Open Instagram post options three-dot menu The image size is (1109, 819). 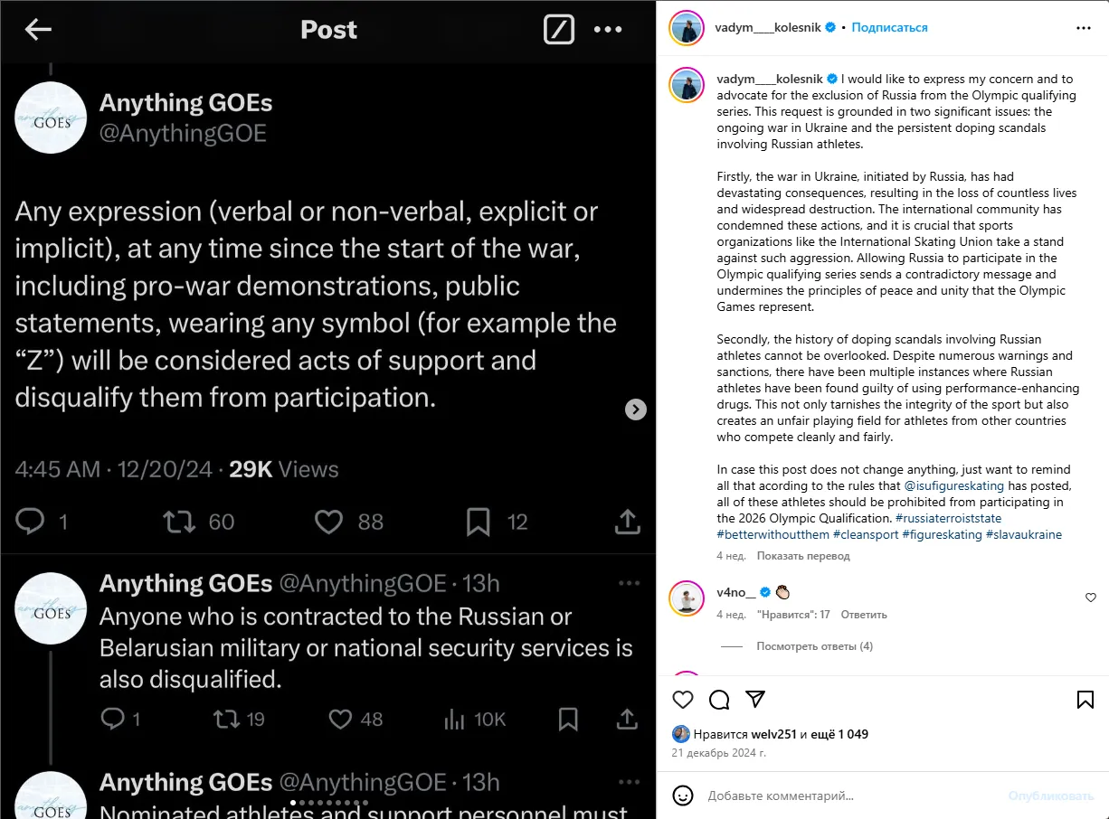(x=1084, y=28)
